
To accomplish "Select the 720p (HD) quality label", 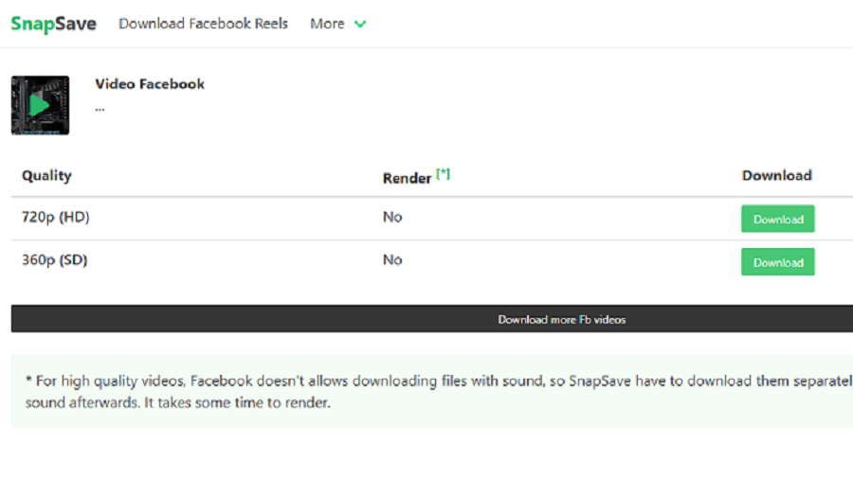I will tap(55, 218).
